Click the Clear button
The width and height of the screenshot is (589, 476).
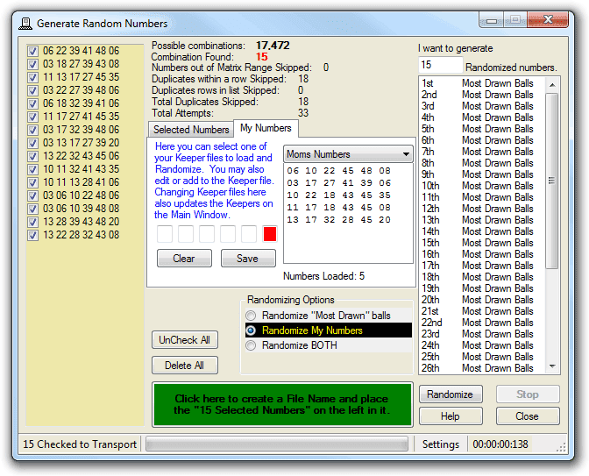pos(184,259)
